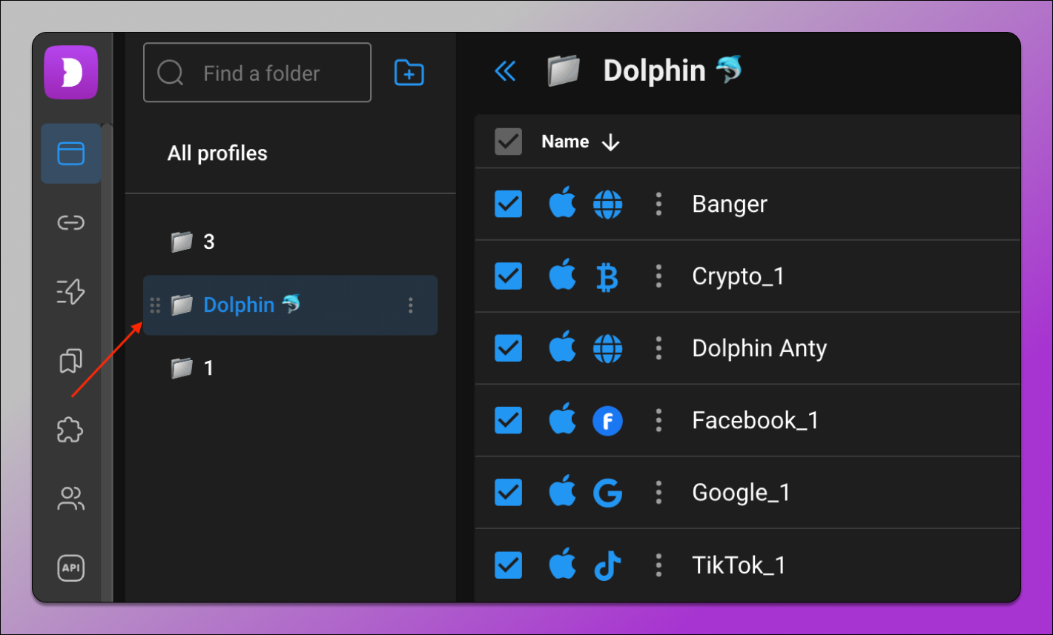Select the TikTok_1 profile name

(x=739, y=565)
